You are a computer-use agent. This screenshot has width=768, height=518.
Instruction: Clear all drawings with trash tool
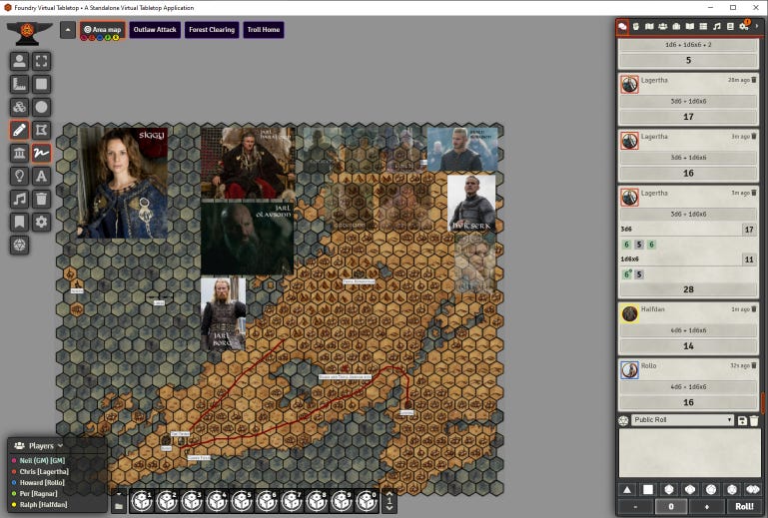(x=42, y=199)
